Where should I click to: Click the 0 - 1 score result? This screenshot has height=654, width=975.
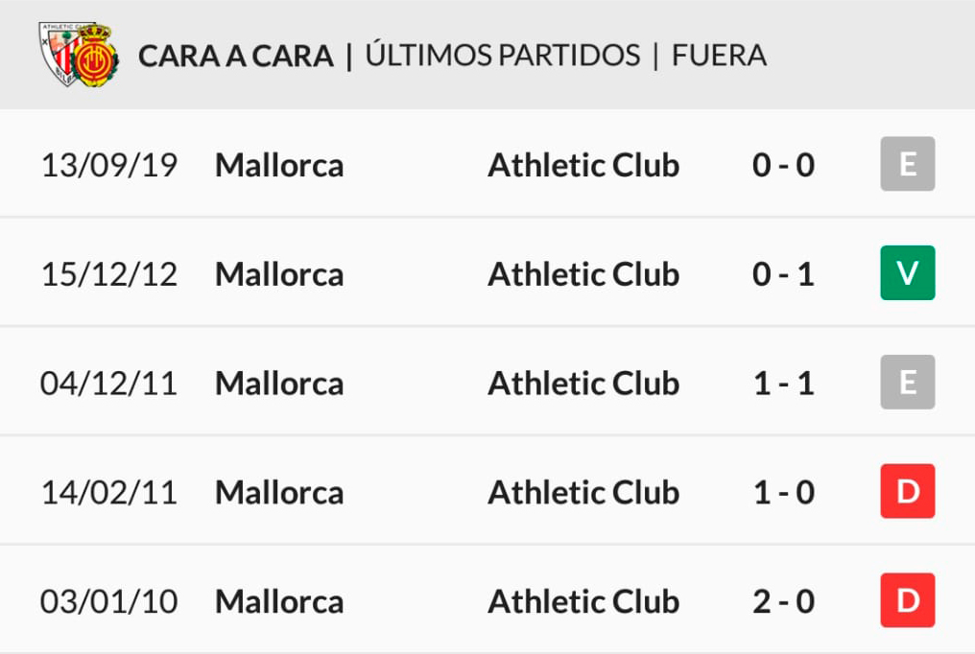(x=783, y=274)
